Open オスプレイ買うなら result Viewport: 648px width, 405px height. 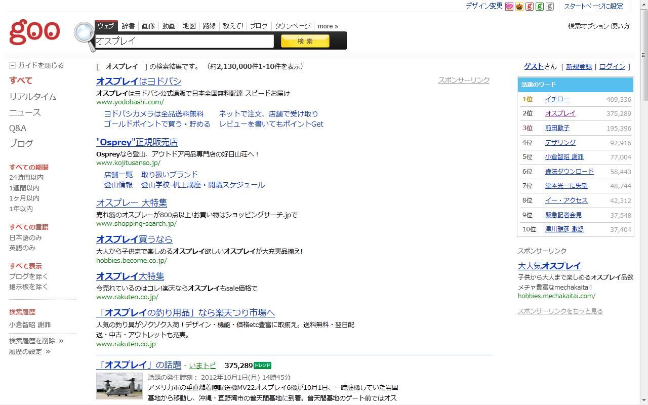click(134, 239)
